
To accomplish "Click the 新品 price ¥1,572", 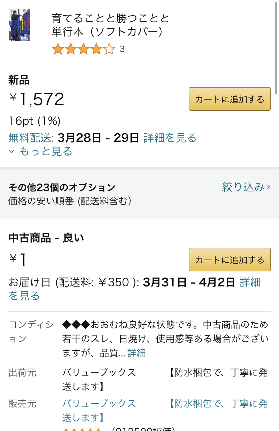I will (x=36, y=99).
